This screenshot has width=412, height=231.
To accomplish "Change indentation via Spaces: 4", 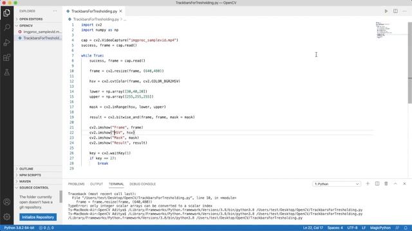I will click(x=335, y=228).
